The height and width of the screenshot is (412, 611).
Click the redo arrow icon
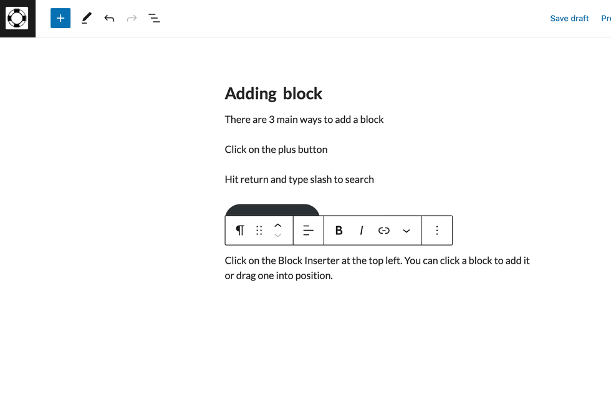tap(132, 18)
